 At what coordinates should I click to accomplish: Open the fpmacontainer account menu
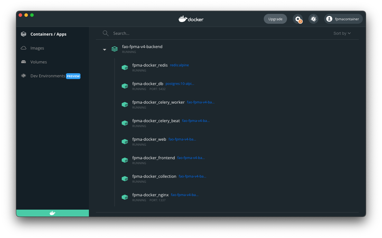click(x=343, y=19)
